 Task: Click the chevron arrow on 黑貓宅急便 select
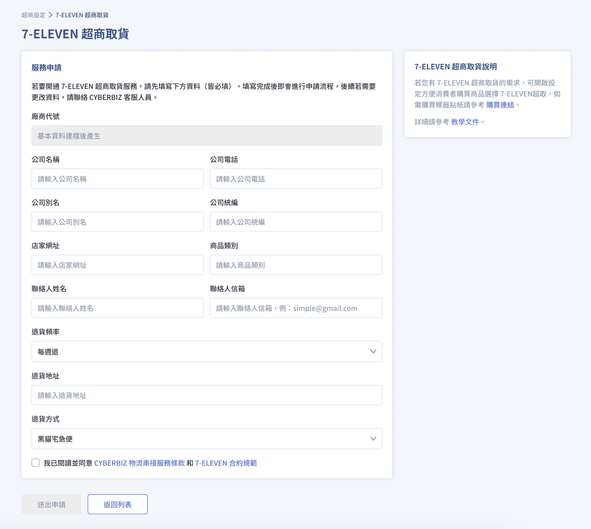(x=373, y=439)
